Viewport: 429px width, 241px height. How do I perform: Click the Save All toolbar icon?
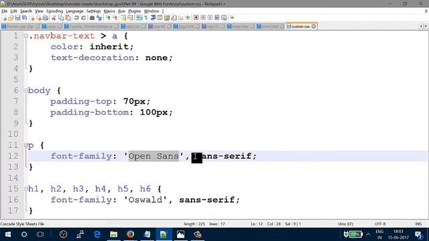tap(24, 18)
